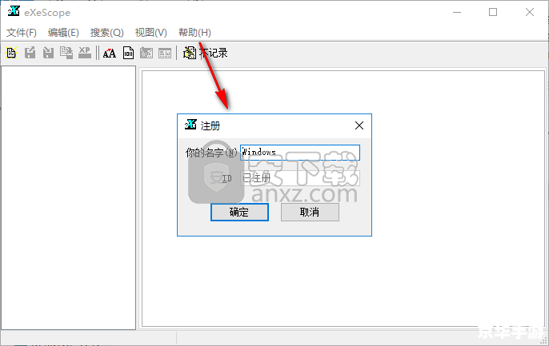This screenshot has width=549, height=346.
Task: Click the 确定 button in 注册 dialog
Action: tap(239, 212)
